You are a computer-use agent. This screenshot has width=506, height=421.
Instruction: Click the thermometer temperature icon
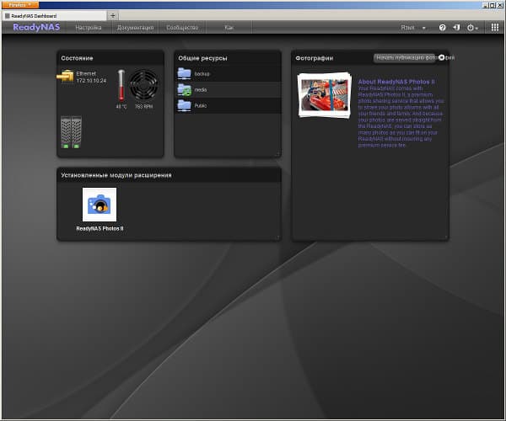(x=121, y=85)
